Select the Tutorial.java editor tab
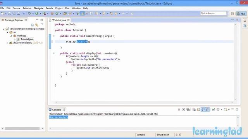Viewport: 248px width, 139px height. pyautogui.click(x=59, y=20)
